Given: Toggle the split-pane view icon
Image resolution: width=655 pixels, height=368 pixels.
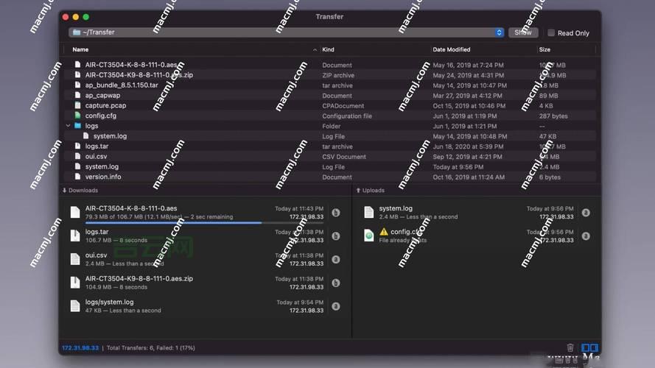Looking at the screenshot, I should pyautogui.click(x=589, y=348).
